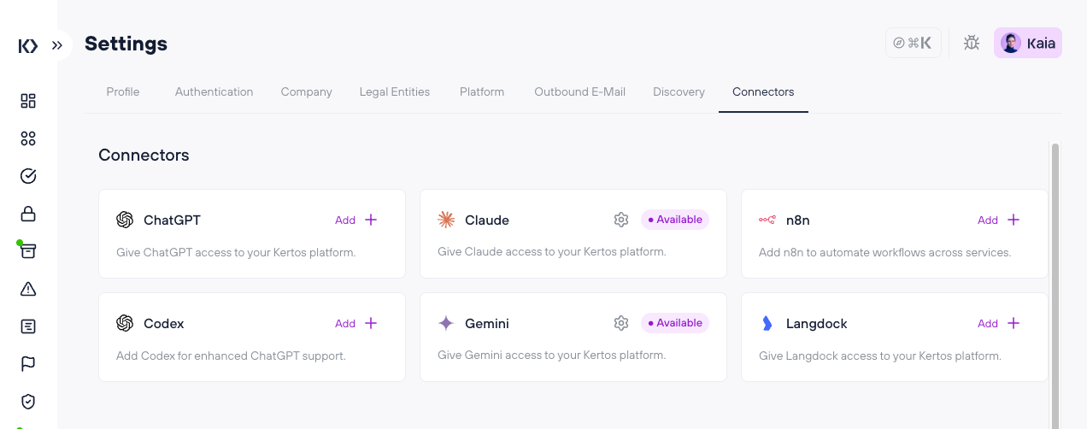1087x429 pixels.
Task: Open the command palette ⌘K button
Action: pyautogui.click(x=913, y=43)
